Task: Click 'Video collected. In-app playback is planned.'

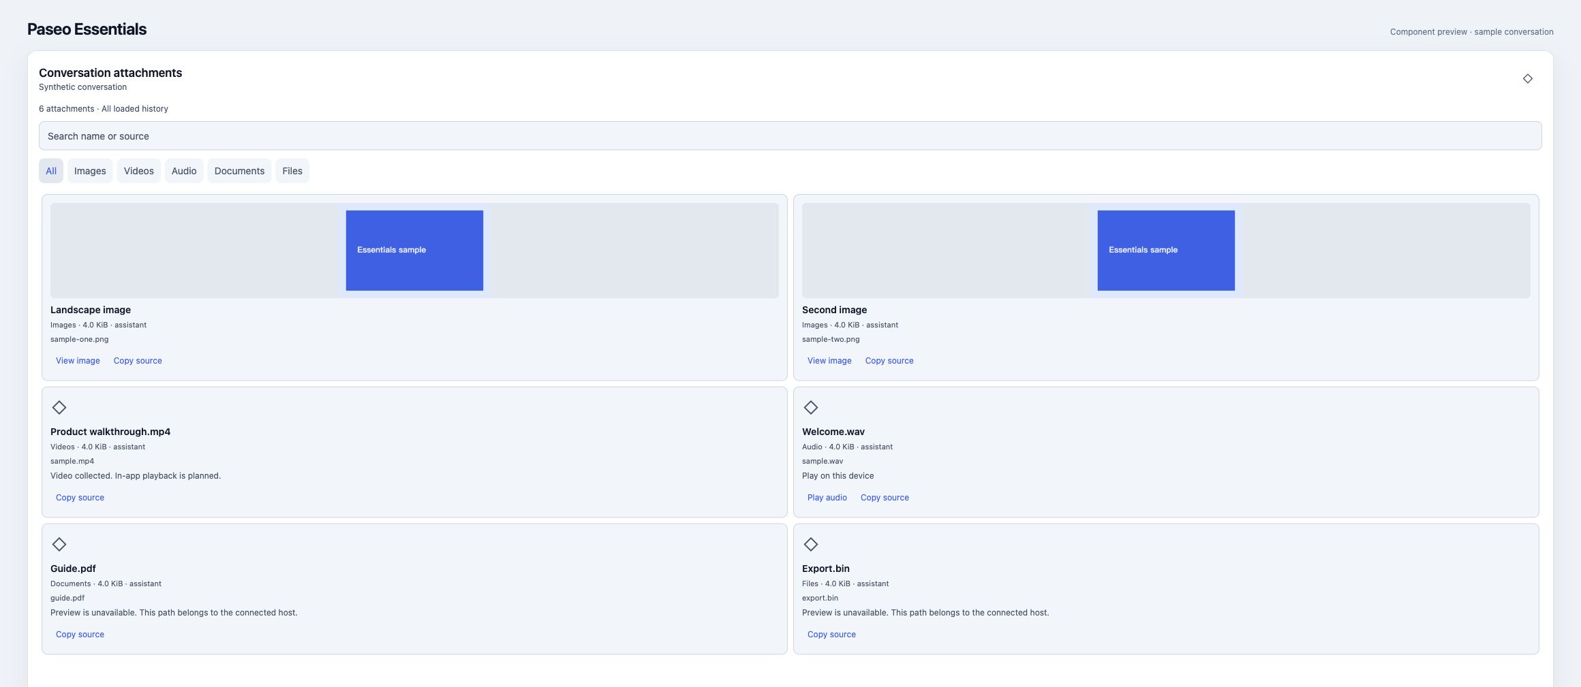Action: coord(136,476)
